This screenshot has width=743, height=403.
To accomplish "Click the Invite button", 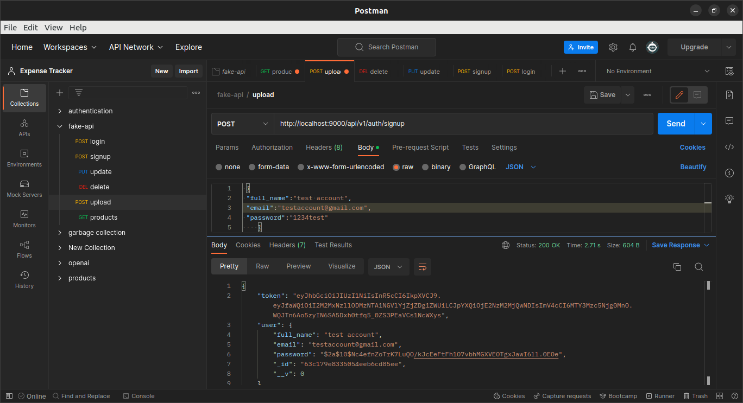I will tap(581, 47).
